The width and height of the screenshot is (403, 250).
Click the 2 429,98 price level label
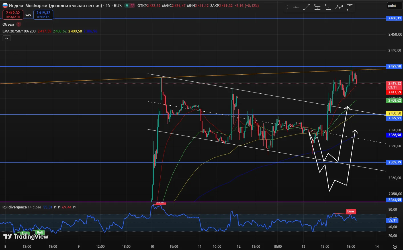click(x=394, y=66)
